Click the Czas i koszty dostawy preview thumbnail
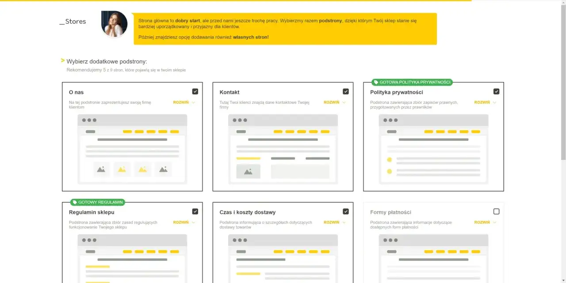The image size is (566, 283). (283, 258)
